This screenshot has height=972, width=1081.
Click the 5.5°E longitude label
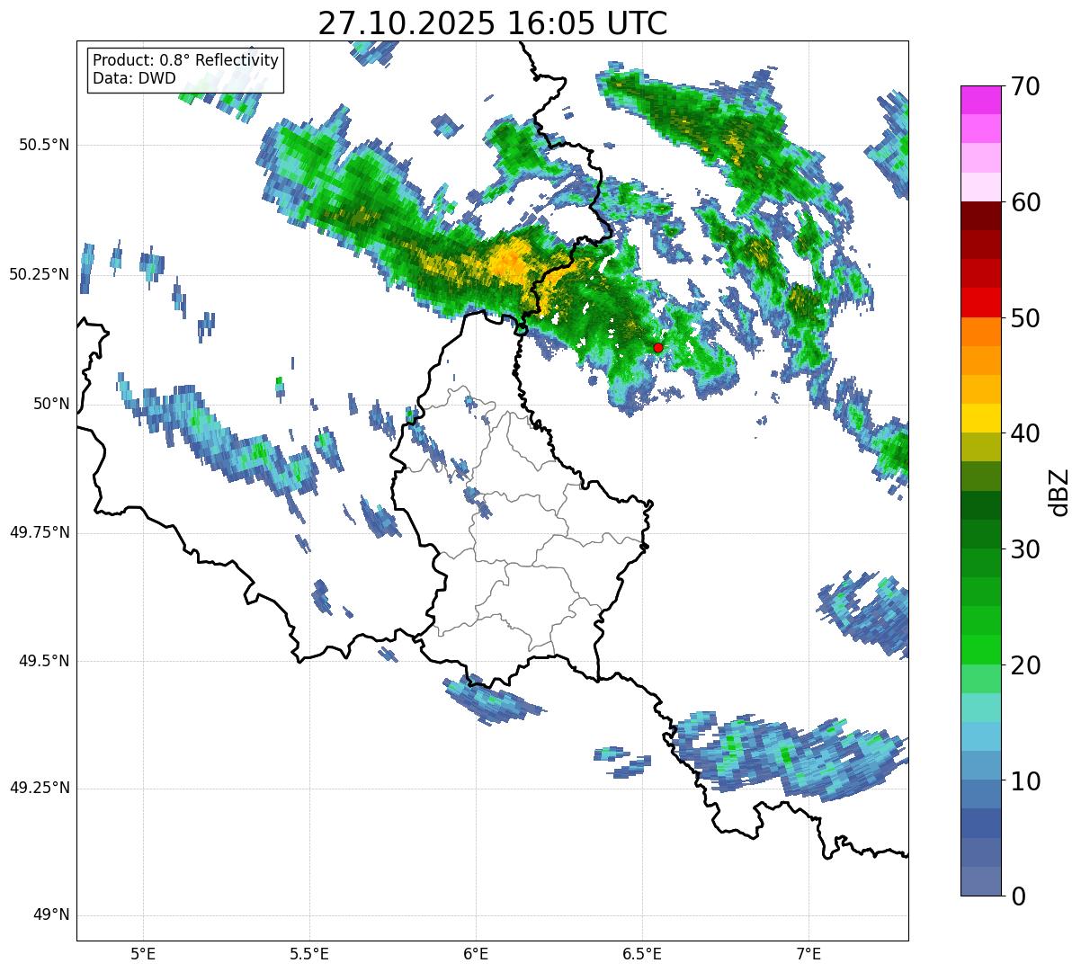tap(309, 954)
